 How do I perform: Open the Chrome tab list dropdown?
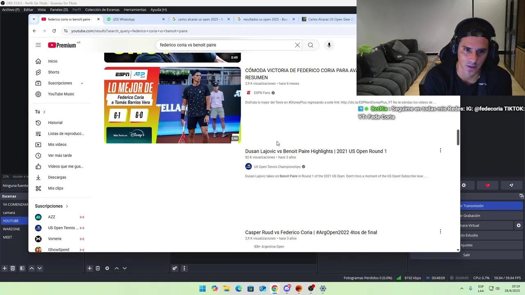pyautogui.click(x=34, y=19)
